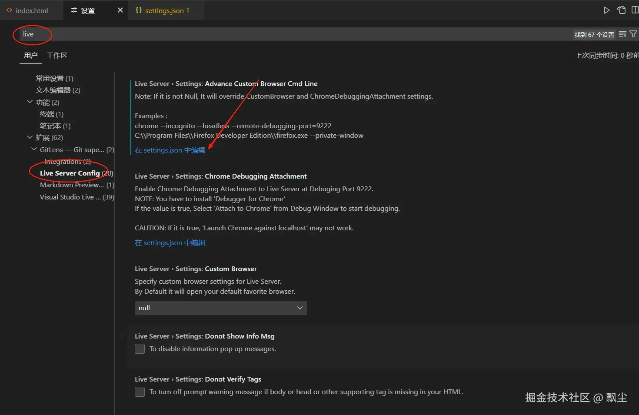Collapse the 功能 (2) tree node

[30, 102]
